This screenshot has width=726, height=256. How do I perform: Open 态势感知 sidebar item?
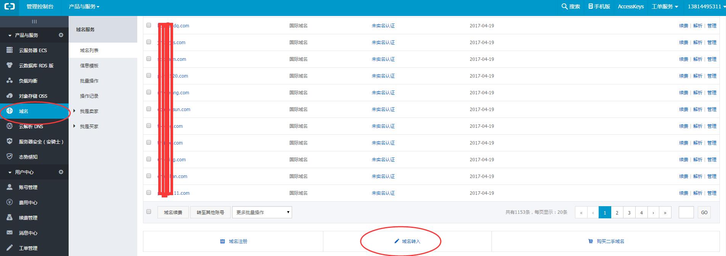click(34, 157)
